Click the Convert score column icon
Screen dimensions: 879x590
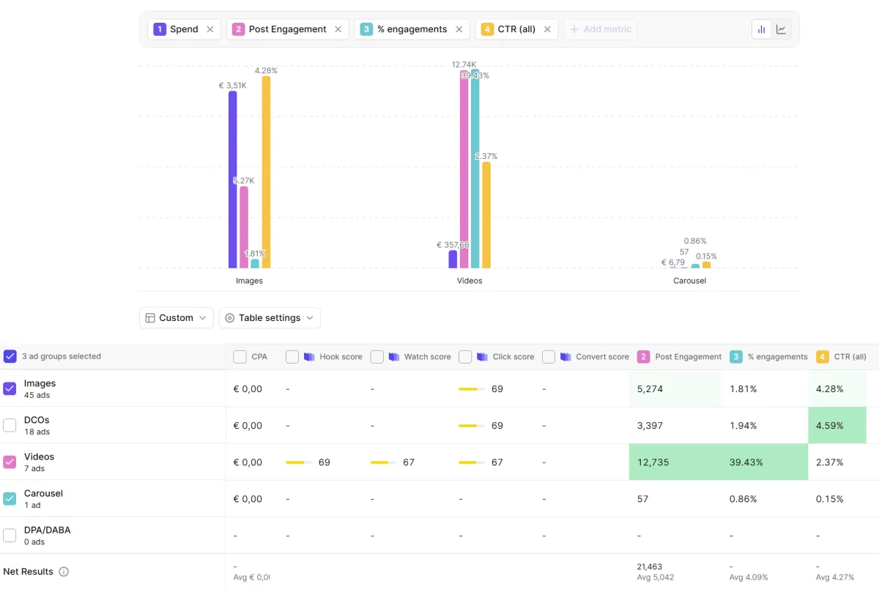[566, 357]
